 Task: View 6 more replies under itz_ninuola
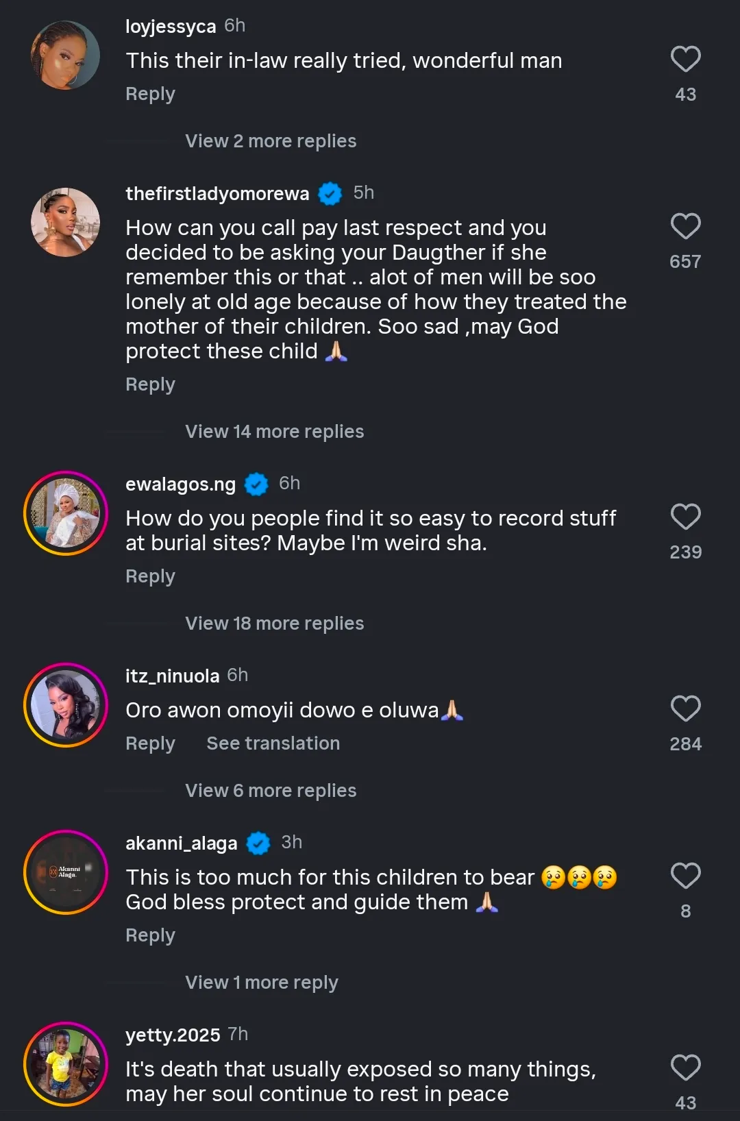(x=271, y=791)
